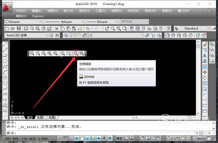Open the Express menu
Image resolution: width=218 pixels, height=143 pixels.
click(x=38, y=16)
